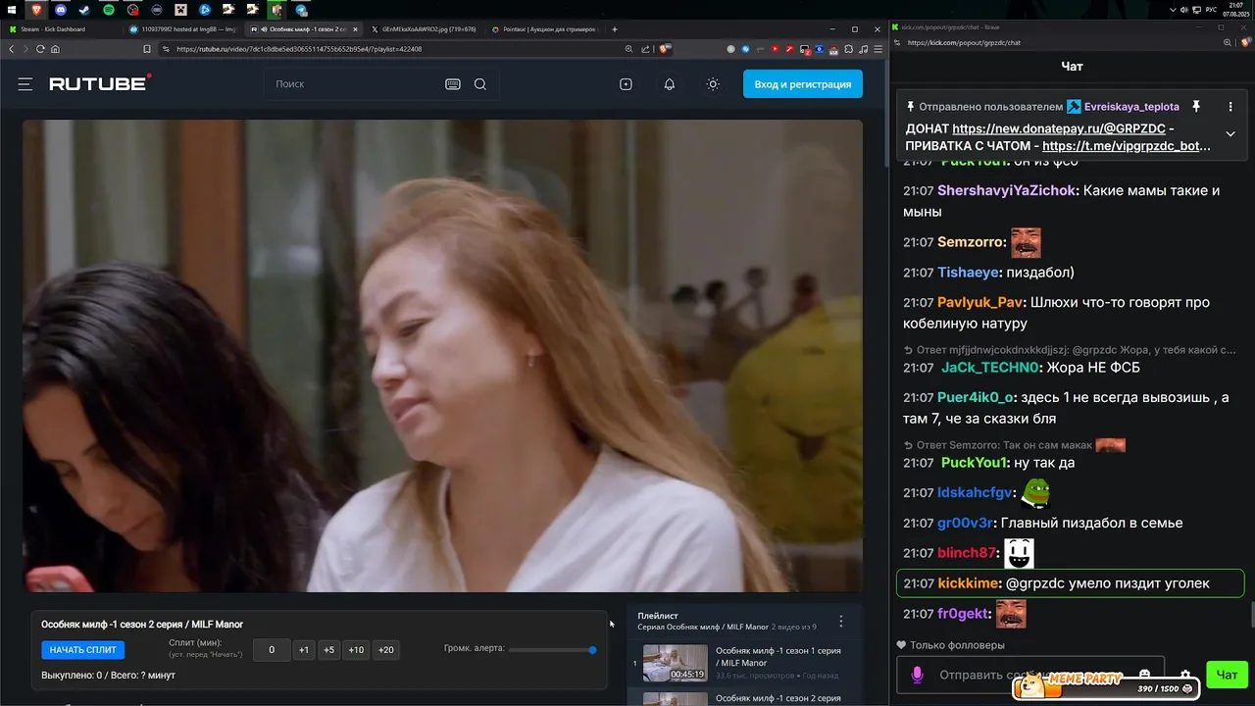Focus the Rutube Поиск search field
The height and width of the screenshot is (706, 1255).
tap(353, 84)
